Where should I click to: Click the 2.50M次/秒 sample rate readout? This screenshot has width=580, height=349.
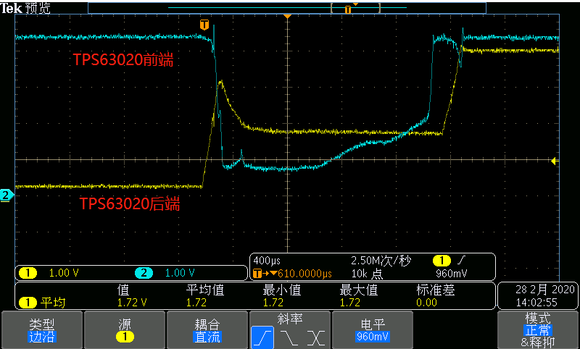(381, 261)
